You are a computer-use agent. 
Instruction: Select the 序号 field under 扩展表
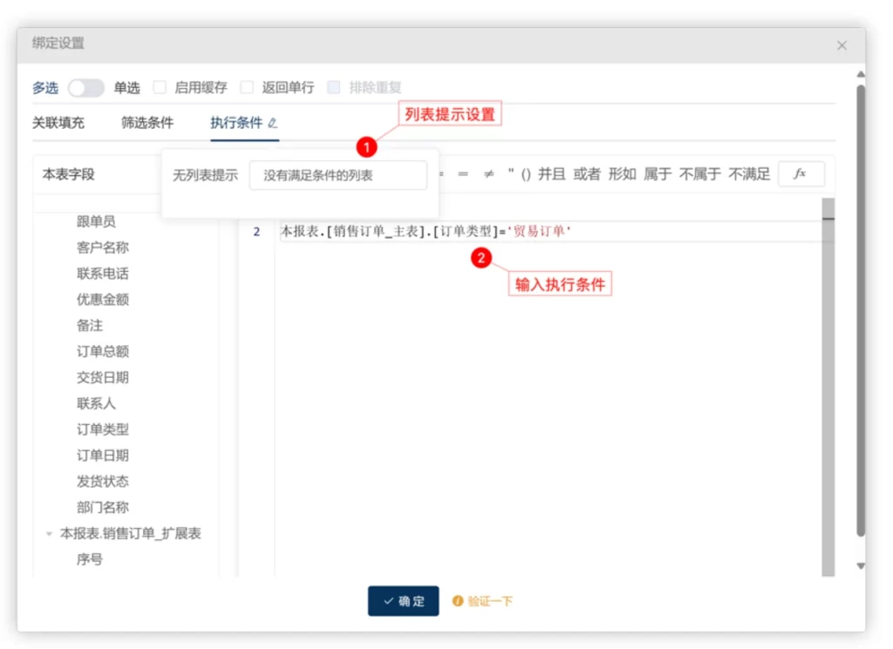coord(90,559)
